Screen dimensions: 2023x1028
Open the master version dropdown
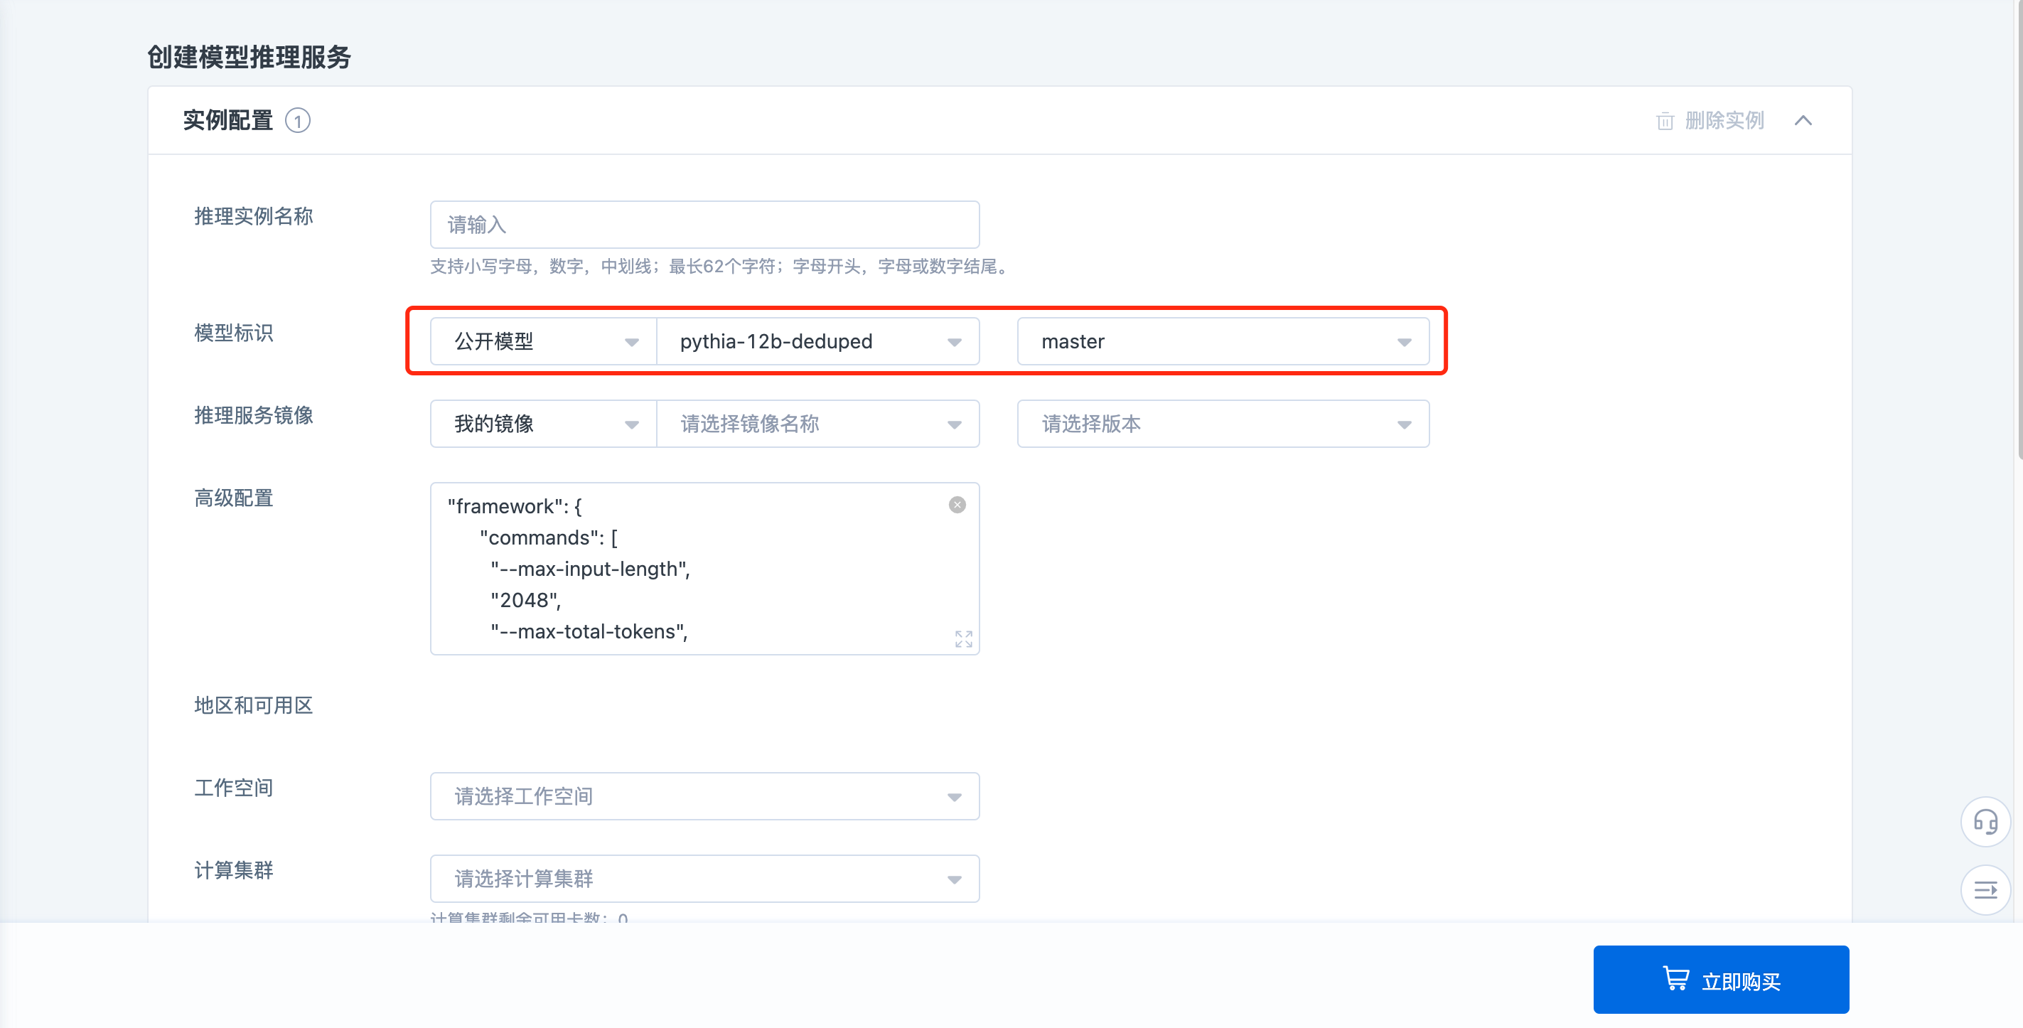pyautogui.click(x=1223, y=341)
